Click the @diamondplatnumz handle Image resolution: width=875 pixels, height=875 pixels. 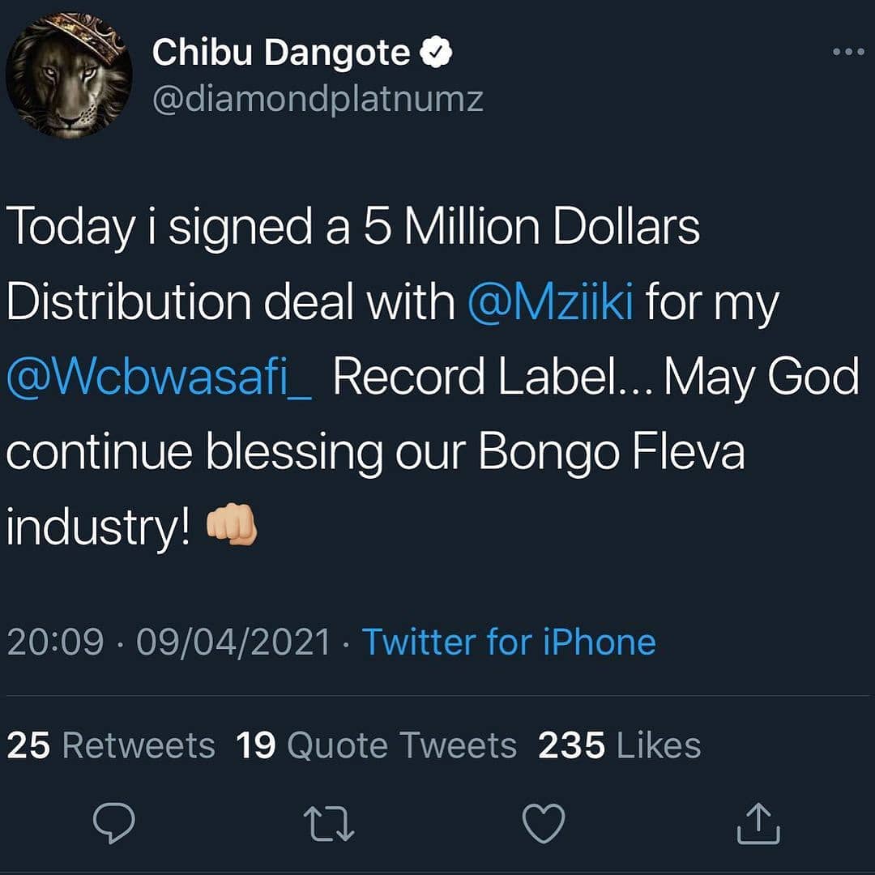318,99
